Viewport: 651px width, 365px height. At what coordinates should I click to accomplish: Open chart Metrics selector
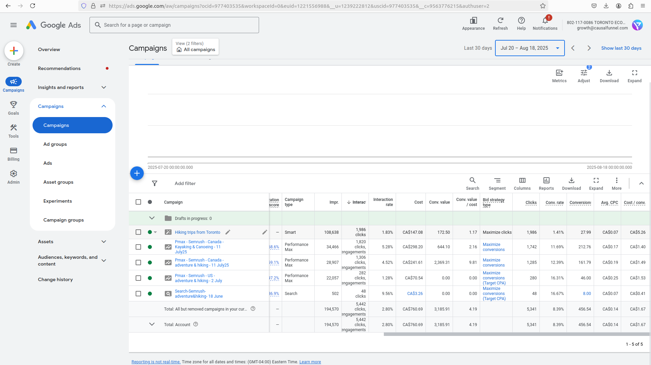(x=559, y=76)
